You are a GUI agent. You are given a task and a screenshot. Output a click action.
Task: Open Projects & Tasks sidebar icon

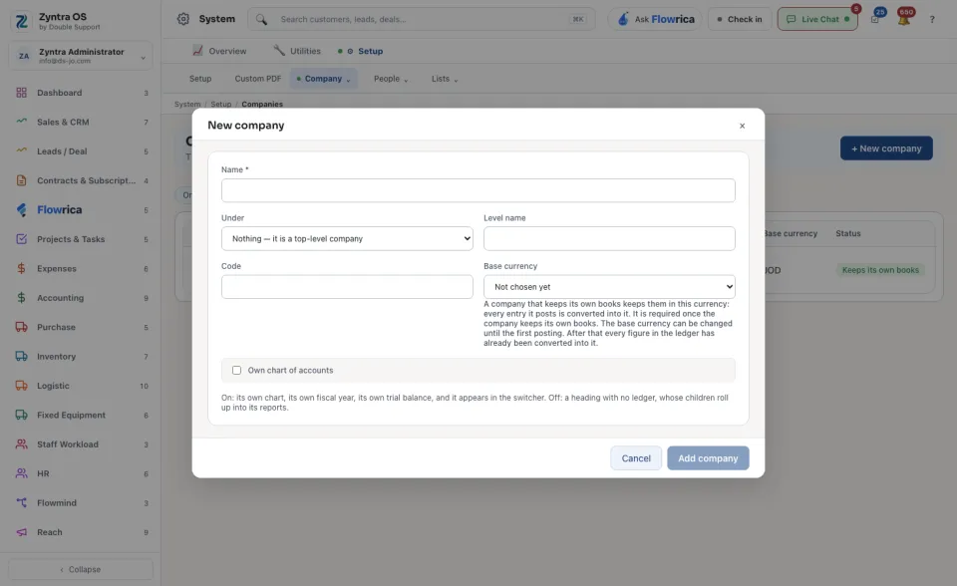21,238
